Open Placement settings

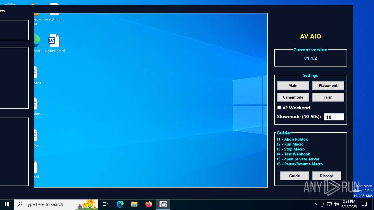point(328,85)
